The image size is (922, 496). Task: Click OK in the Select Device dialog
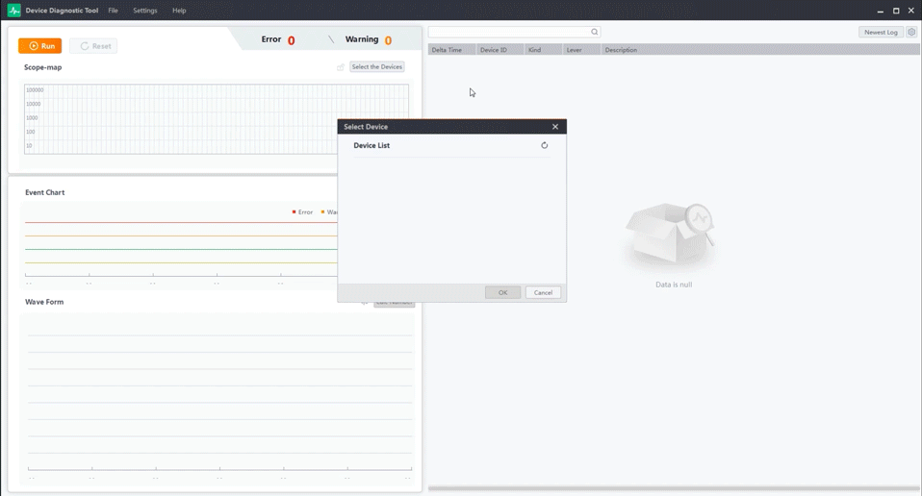pyautogui.click(x=502, y=292)
